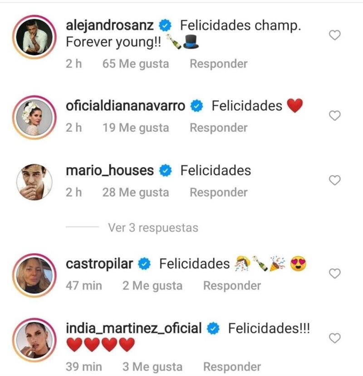View 65 Me gusta likes list
The image size is (363, 376).
click(136, 64)
